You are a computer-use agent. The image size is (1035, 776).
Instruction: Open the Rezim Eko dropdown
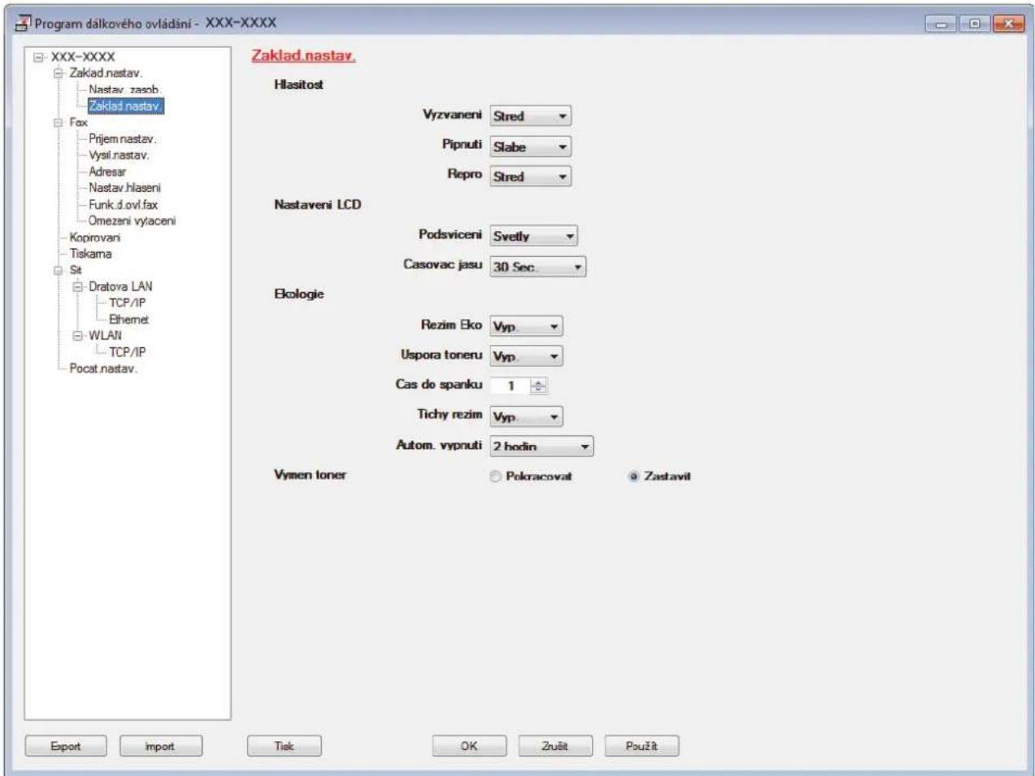pyautogui.click(x=526, y=326)
